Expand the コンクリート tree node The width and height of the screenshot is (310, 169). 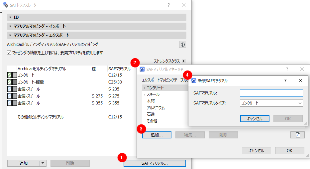(145, 88)
